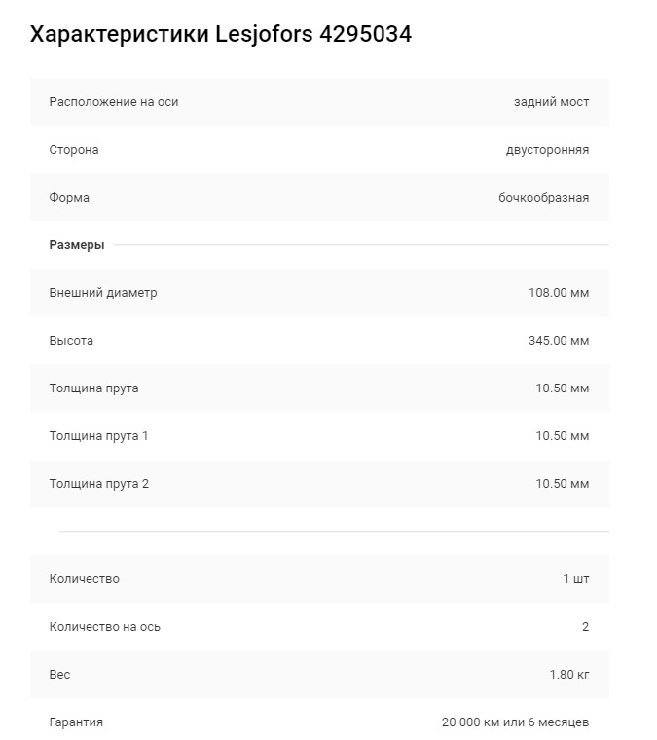Click the "Толщина прута 2" label
Screen dimensions: 657x740
(98, 484)
